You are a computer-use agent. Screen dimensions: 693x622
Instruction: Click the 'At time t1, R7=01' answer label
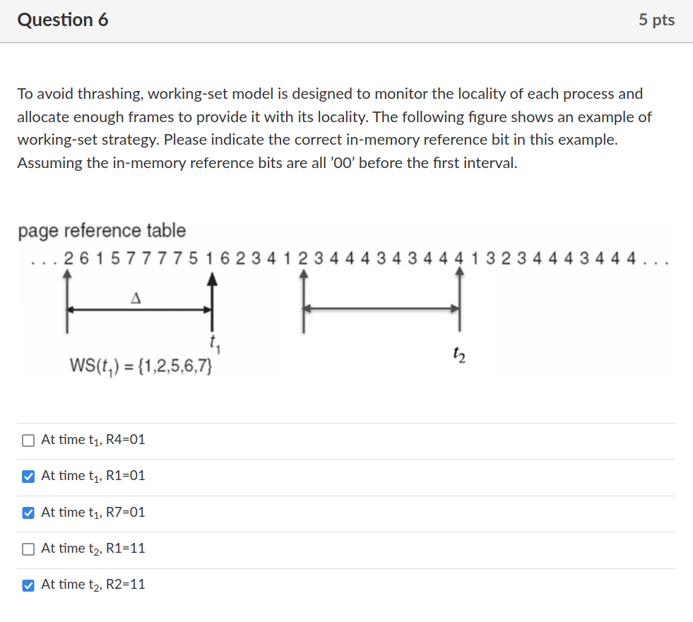pos(93,513)
